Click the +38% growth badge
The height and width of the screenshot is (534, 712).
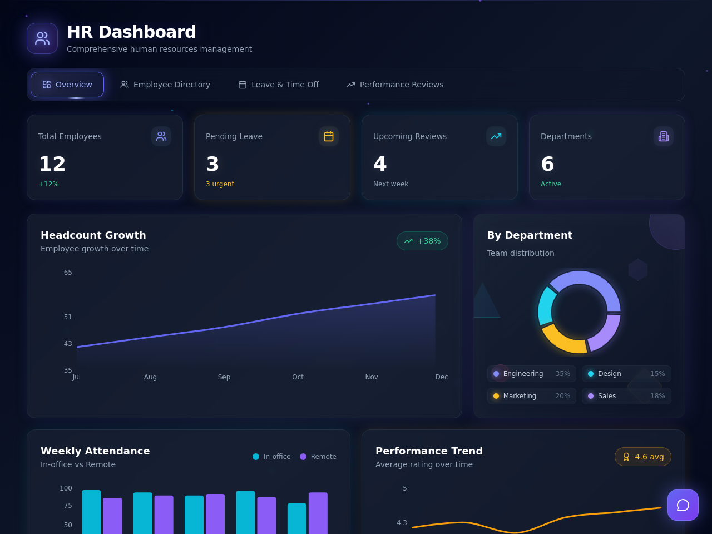pos(422,241)
